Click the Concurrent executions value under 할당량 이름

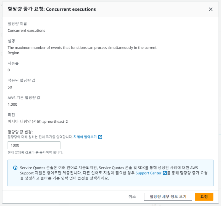pyautogui.click(x=26, y=30)
